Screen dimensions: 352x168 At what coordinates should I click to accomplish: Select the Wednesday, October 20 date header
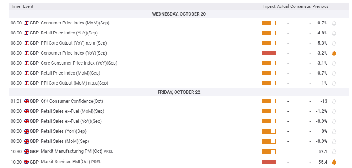(179, 14)
